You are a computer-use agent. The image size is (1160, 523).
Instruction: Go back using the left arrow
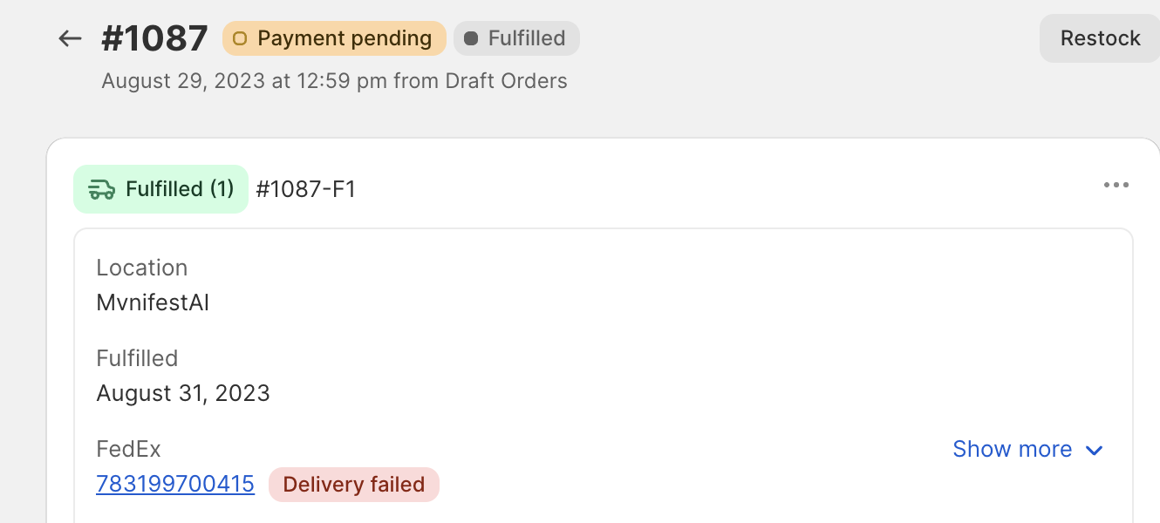tap(70, 38)
